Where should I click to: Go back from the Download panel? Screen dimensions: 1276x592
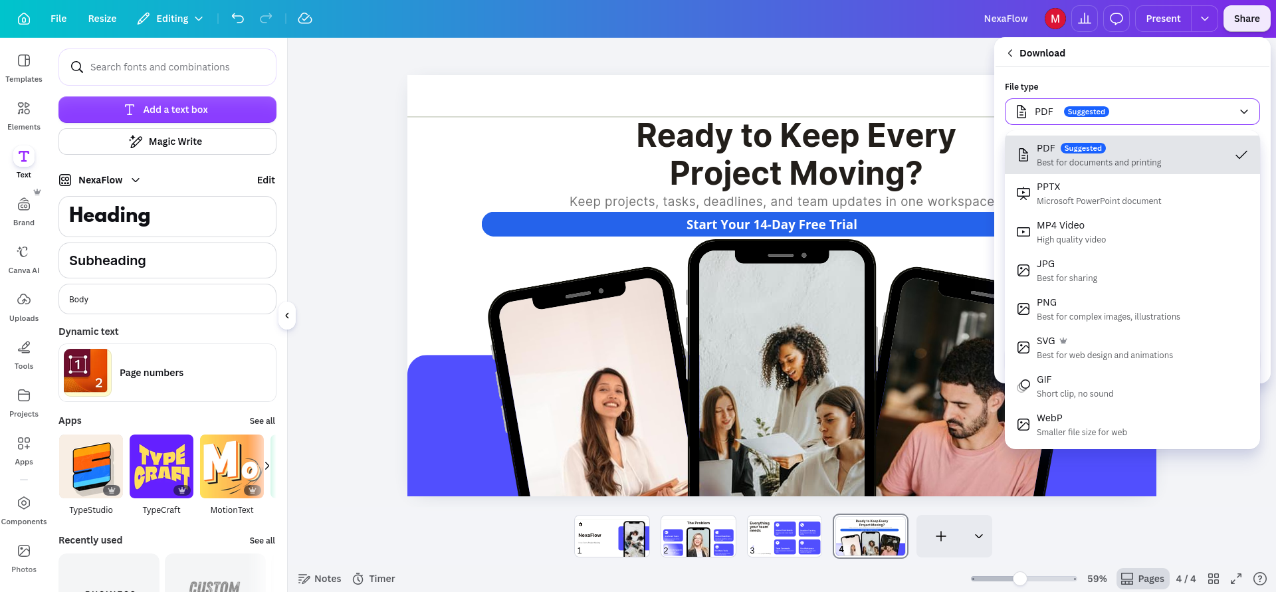(x=1010, y=53)
